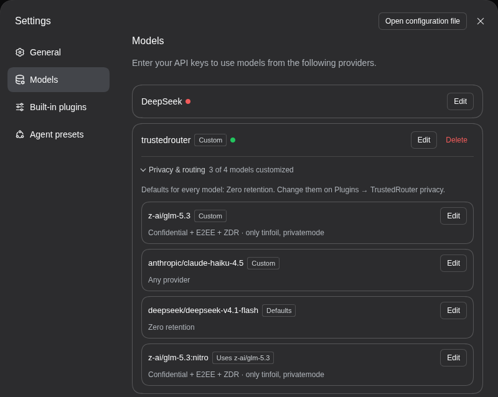Click the Custom badge beside claude-haiku-4.5
The height and width of the screenshot is (397, 498).
[263, 263]
